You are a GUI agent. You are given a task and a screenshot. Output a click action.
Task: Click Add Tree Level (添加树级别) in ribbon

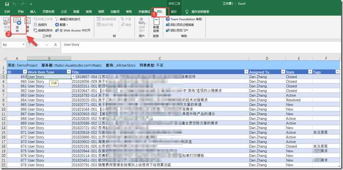coord(106,19)
